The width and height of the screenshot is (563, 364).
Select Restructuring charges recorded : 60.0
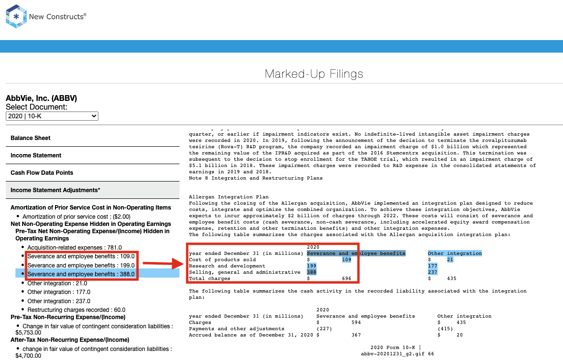click(x=77, y=310)
